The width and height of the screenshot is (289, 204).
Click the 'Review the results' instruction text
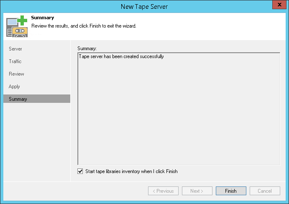click(x=84, y=26)
